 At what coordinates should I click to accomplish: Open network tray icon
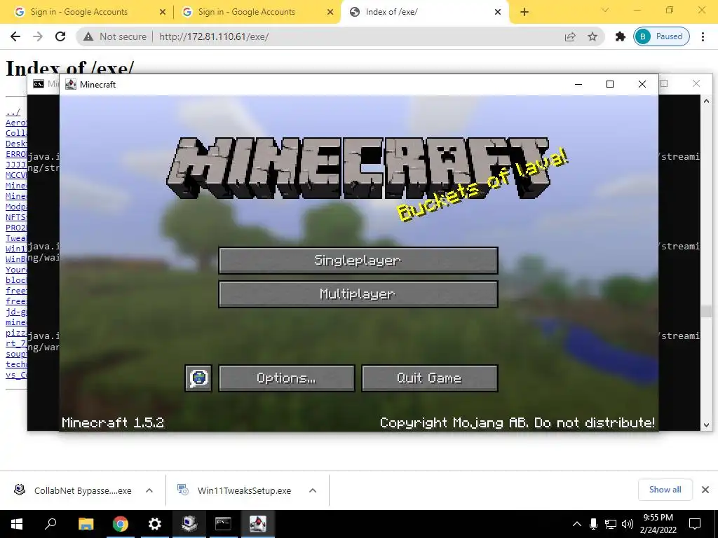[x=611, y=524]
